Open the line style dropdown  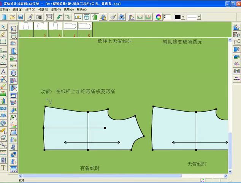pyautogui.click(x=199, y=17)
